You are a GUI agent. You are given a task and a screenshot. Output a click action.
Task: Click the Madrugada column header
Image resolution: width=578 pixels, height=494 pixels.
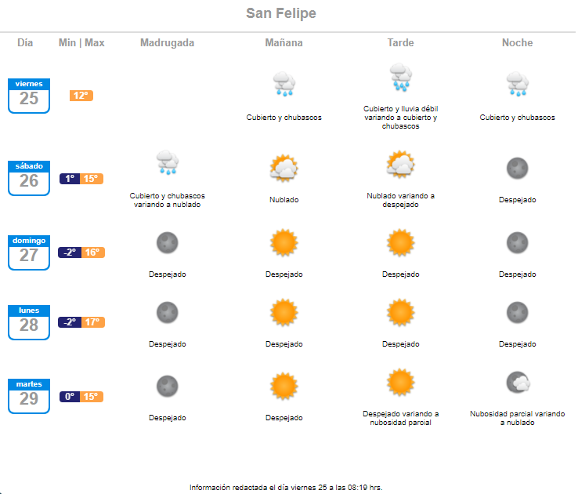click(x=167, y=43)
